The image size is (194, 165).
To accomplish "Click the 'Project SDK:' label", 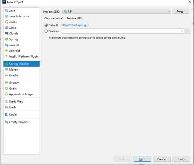I will pyautogui.click(x=51, y=12).
